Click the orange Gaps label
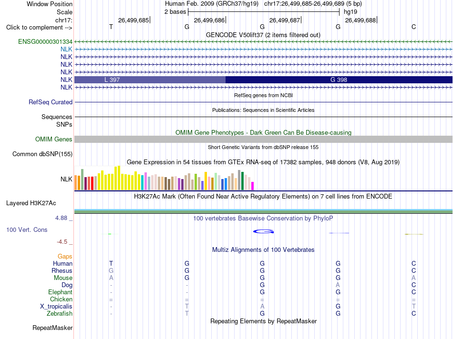453x339 pixels. point(65,256)
